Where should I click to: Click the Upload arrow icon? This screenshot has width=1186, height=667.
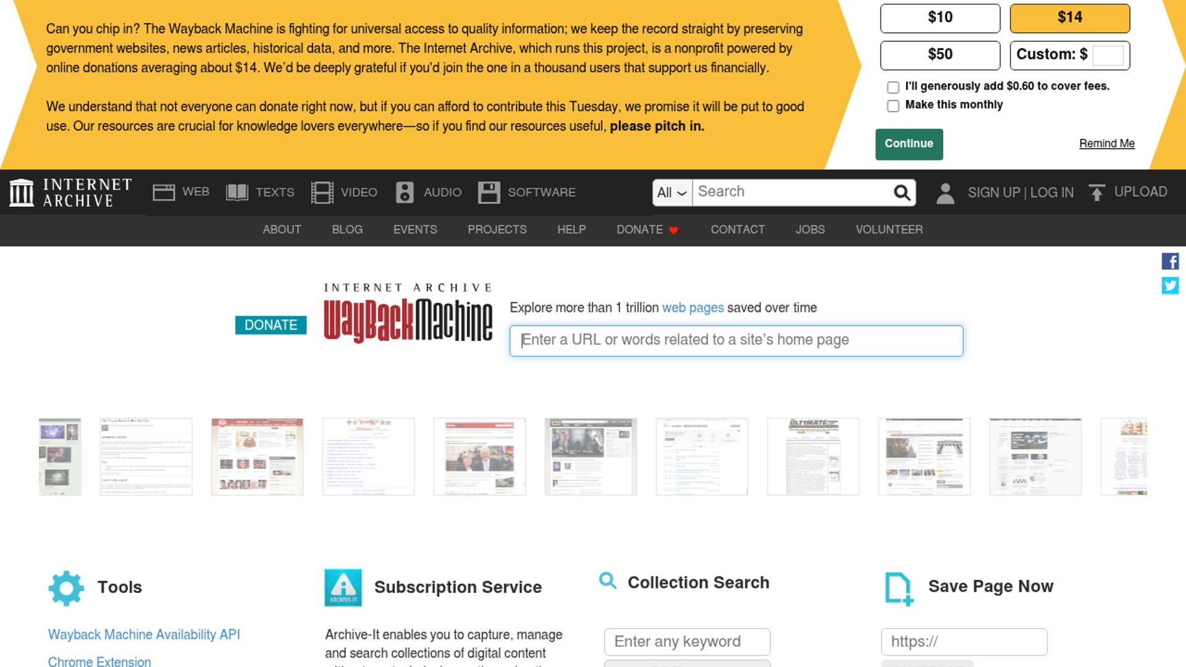click(1096, 193)
